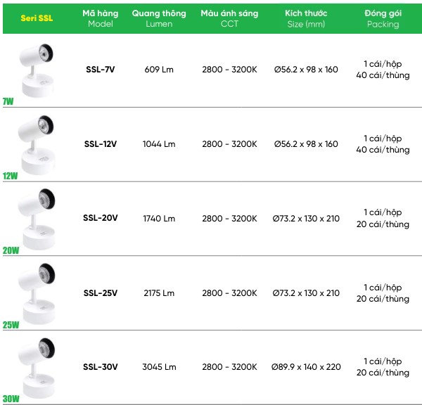Click the CCT value in SSL-12V row
This screenshot has height=405, width=422.
[229, 144]
